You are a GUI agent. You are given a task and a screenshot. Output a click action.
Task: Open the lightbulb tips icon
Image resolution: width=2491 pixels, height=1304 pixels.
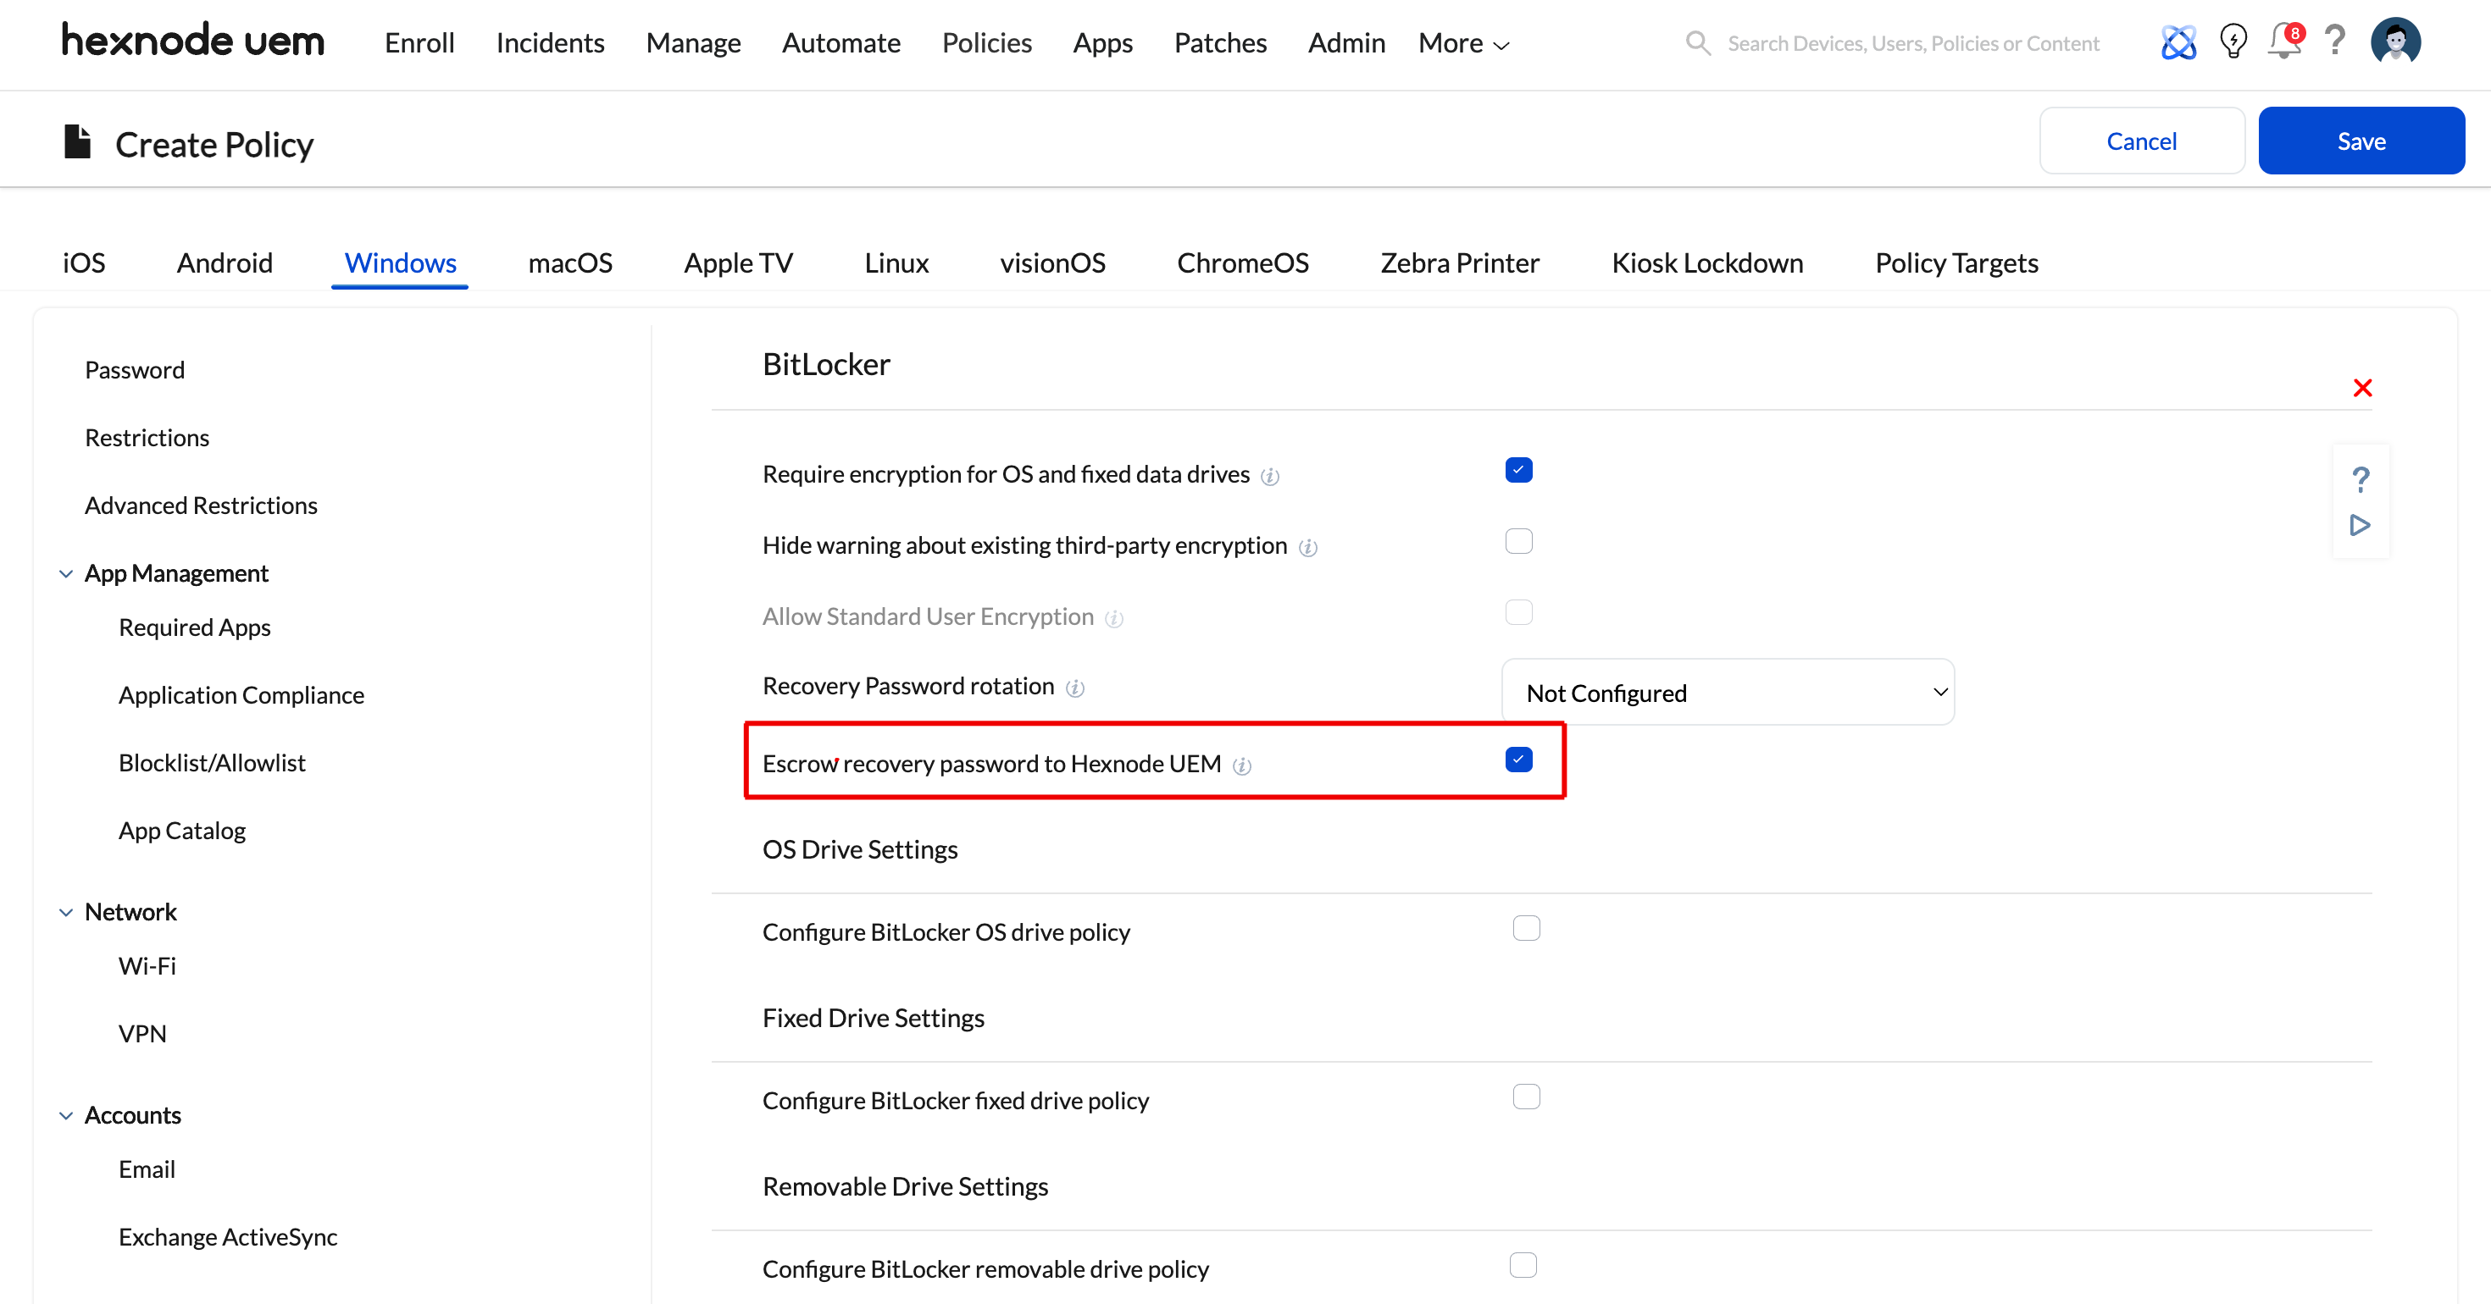click(2233, 41)
